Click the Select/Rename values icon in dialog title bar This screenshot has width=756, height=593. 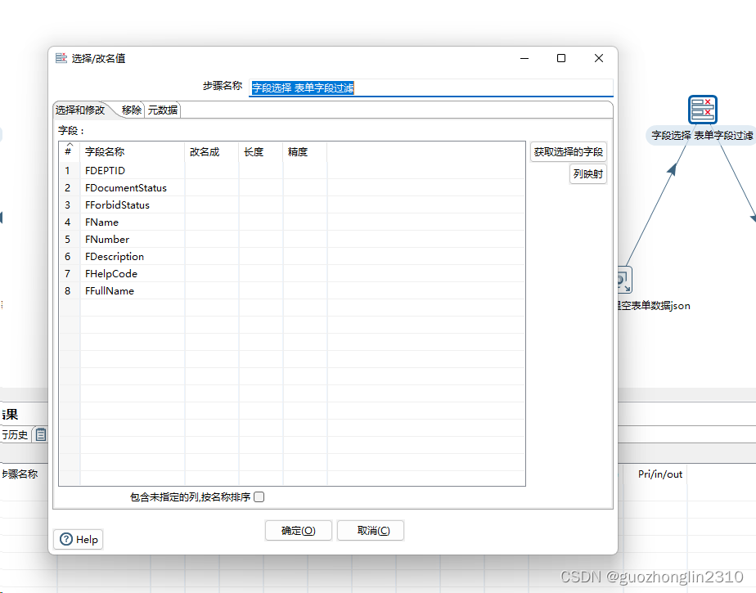[x=61, y=58]
